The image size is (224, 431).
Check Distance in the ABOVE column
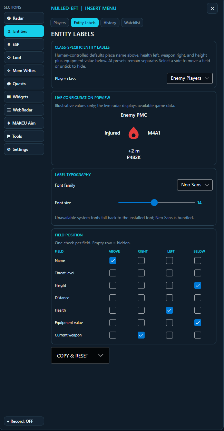(x=113, y=298)
